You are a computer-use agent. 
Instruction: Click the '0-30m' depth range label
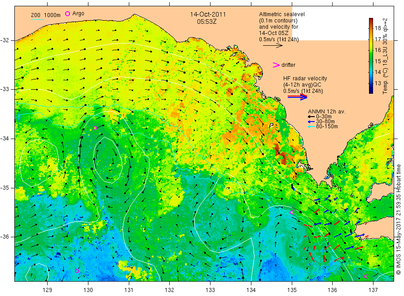pyautogui.click(x=324, y=117)
